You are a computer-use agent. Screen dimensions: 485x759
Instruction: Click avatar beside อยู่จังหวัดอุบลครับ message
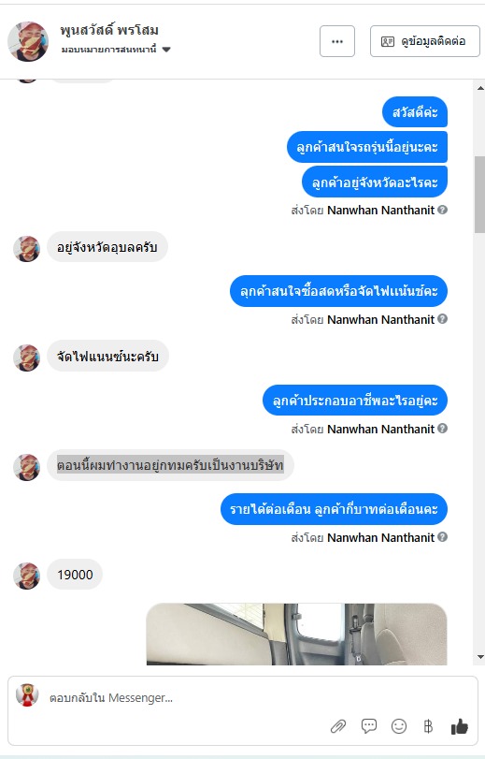(26, 249)
